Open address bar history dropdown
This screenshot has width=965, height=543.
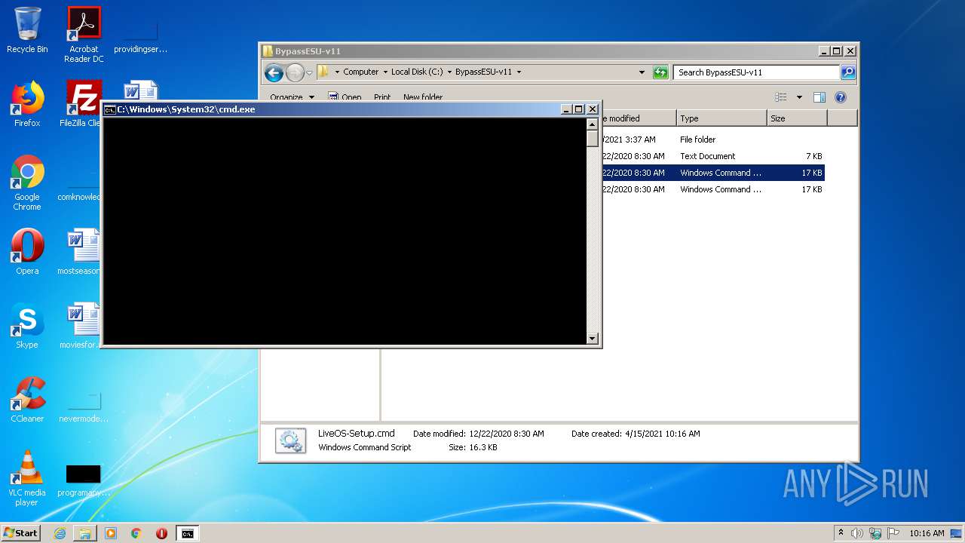coord(642,72)
